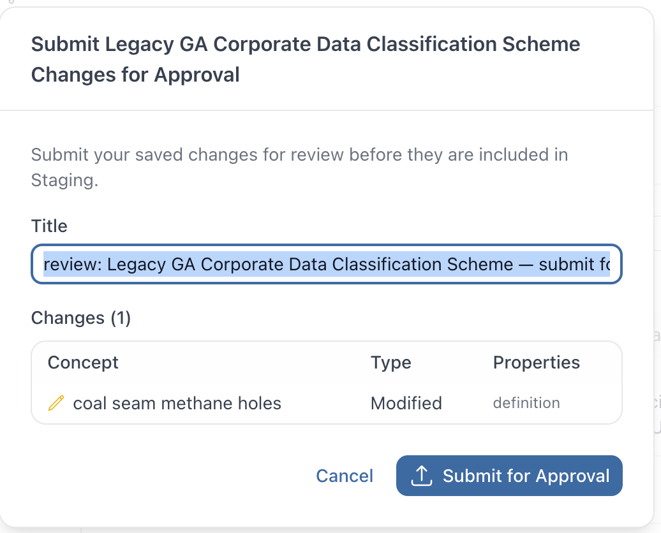The width and height of the screenshot is (661, 533).
Task: Click the dialog title mentioning Legacy GA scheme
Action: coord(306,59)
